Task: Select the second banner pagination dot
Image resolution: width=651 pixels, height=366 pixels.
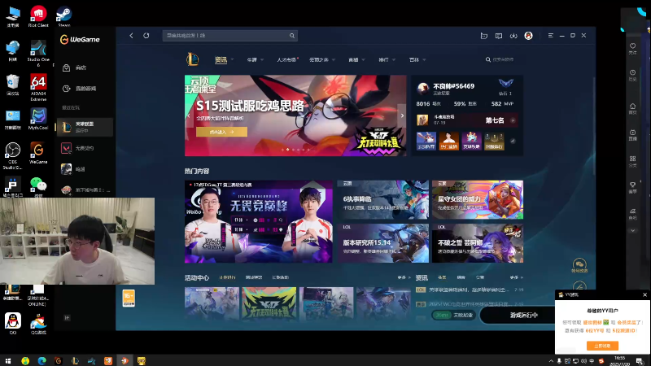Action: [288, 150]
